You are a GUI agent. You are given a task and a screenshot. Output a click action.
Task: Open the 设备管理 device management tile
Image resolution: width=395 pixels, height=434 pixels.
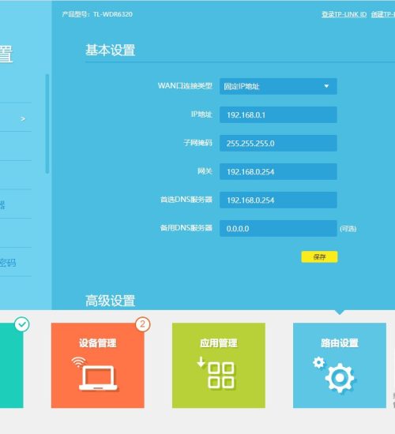pyautogui.click(x=98, y=365)
